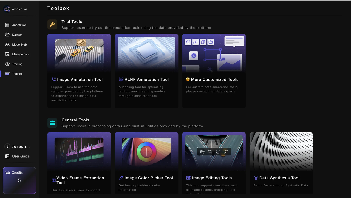
Task: Go to the Model Hub menu label
Action: [x=19, y=44]
